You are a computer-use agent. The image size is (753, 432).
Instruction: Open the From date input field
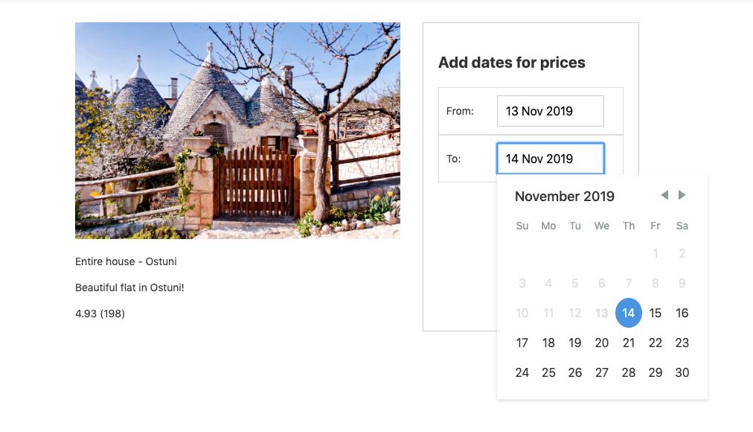[550, 111]
